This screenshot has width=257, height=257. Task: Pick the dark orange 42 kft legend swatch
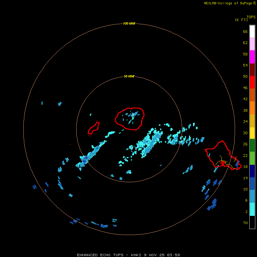252,95
